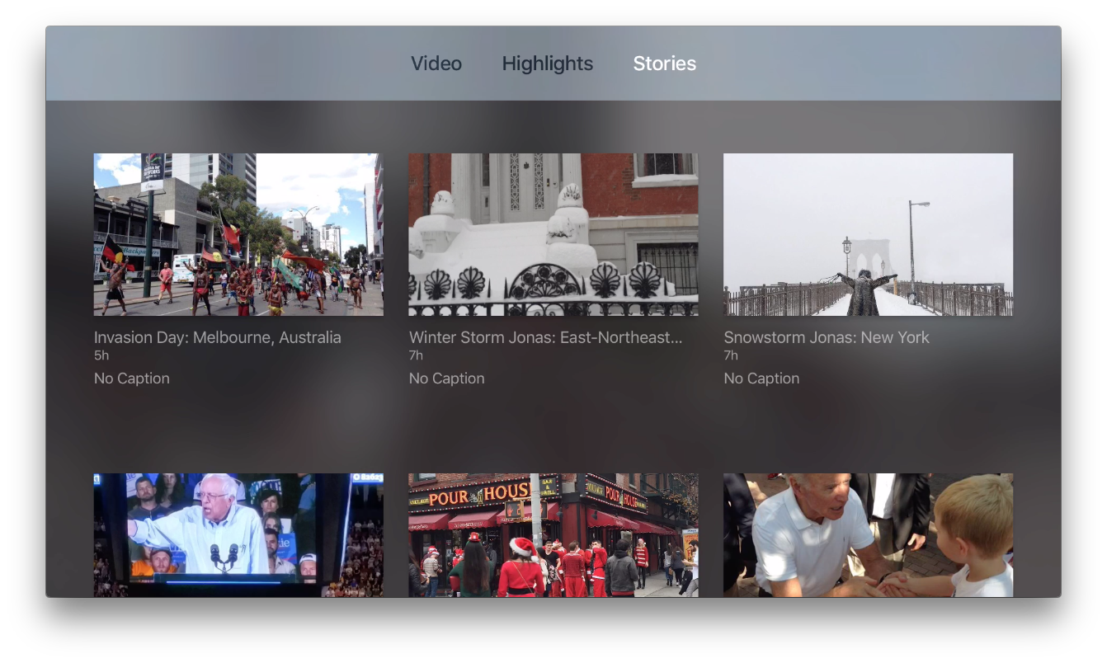Image resolution: width=1107 pixels, height=663 pixels.
Task: Open the snowy bridge story thumbnail
Action: [x=868, y=234]
